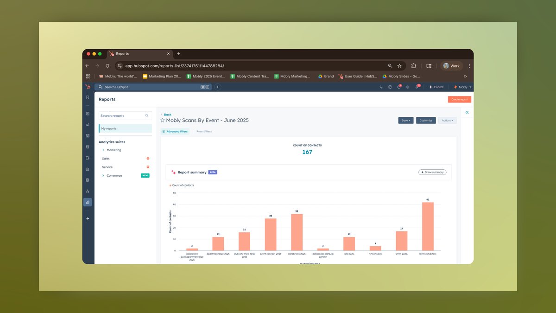Open the HubSpot settings gear
The width and height of the screenshot is (556, 313).
point(408,87)
